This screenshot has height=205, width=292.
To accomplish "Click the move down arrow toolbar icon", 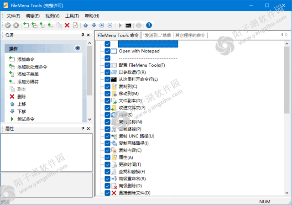I will coord(94,25).
